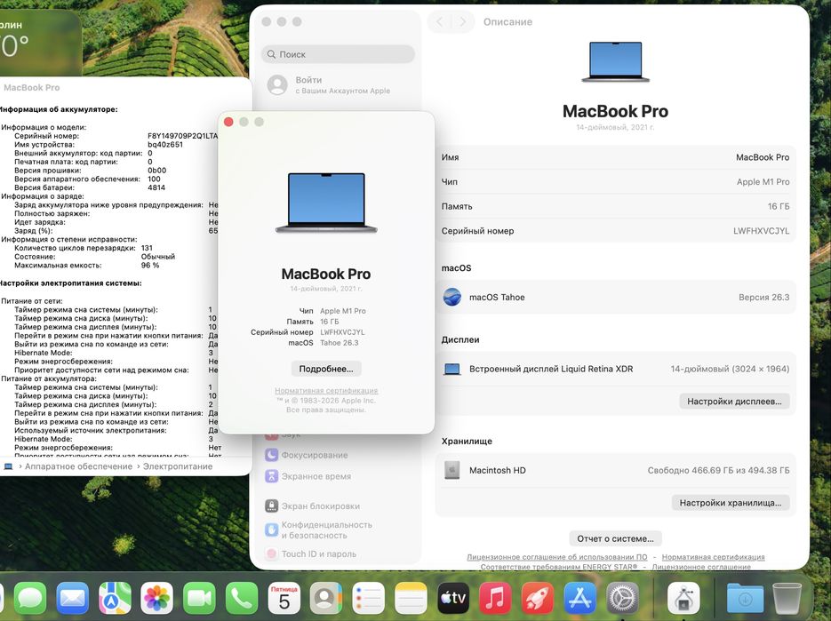
Task: Click Версия 26.3 next to macOS Tahoe
Action: click(x=763, y=298)
